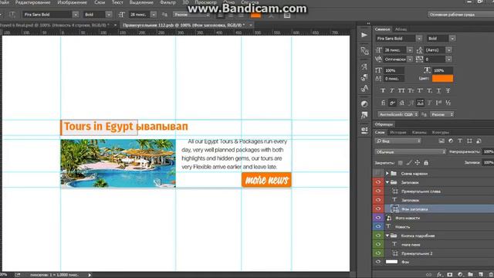Toggle Faux Italic text style
This screenshot has height=278, width=494.
pos(392,90)
